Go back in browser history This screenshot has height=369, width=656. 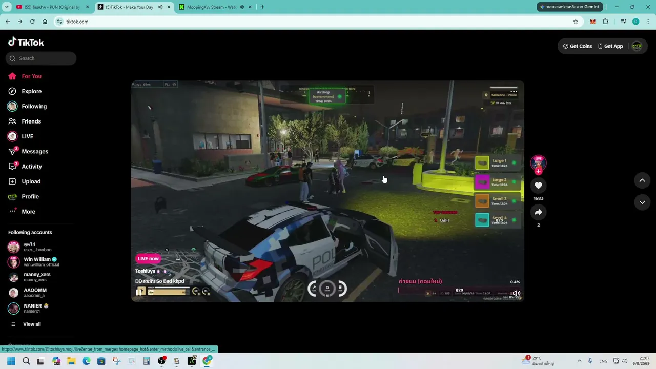8,22
